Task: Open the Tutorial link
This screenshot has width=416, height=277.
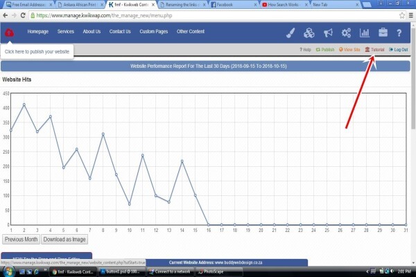Action: pos(374,50)
